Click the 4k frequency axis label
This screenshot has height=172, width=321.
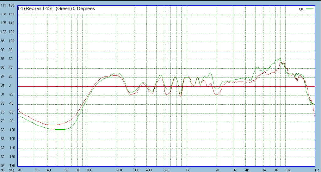pos(247,170)
